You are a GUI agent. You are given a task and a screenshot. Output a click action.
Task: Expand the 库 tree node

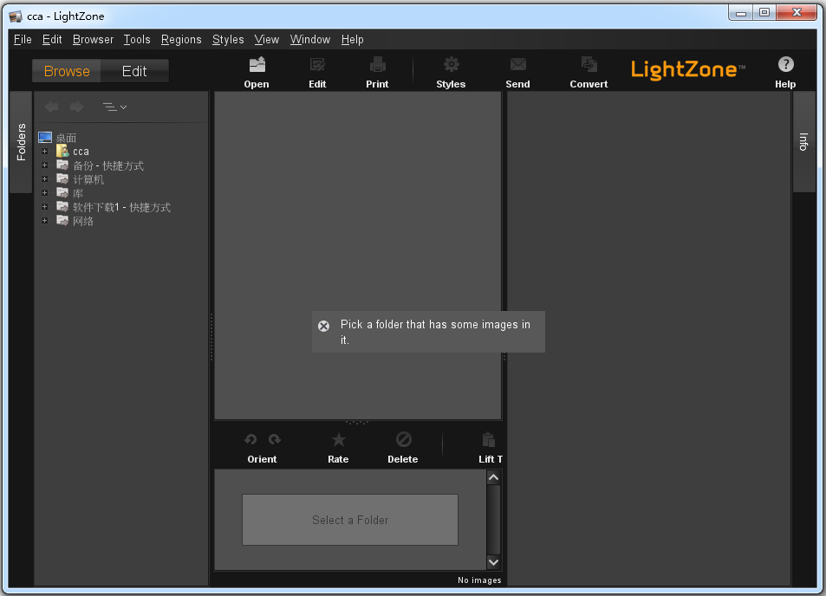(45, 193)
